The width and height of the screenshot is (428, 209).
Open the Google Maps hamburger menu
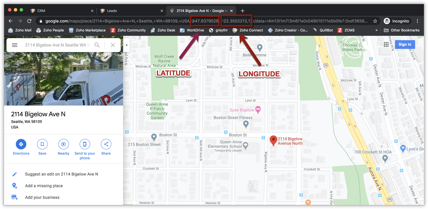15,45
